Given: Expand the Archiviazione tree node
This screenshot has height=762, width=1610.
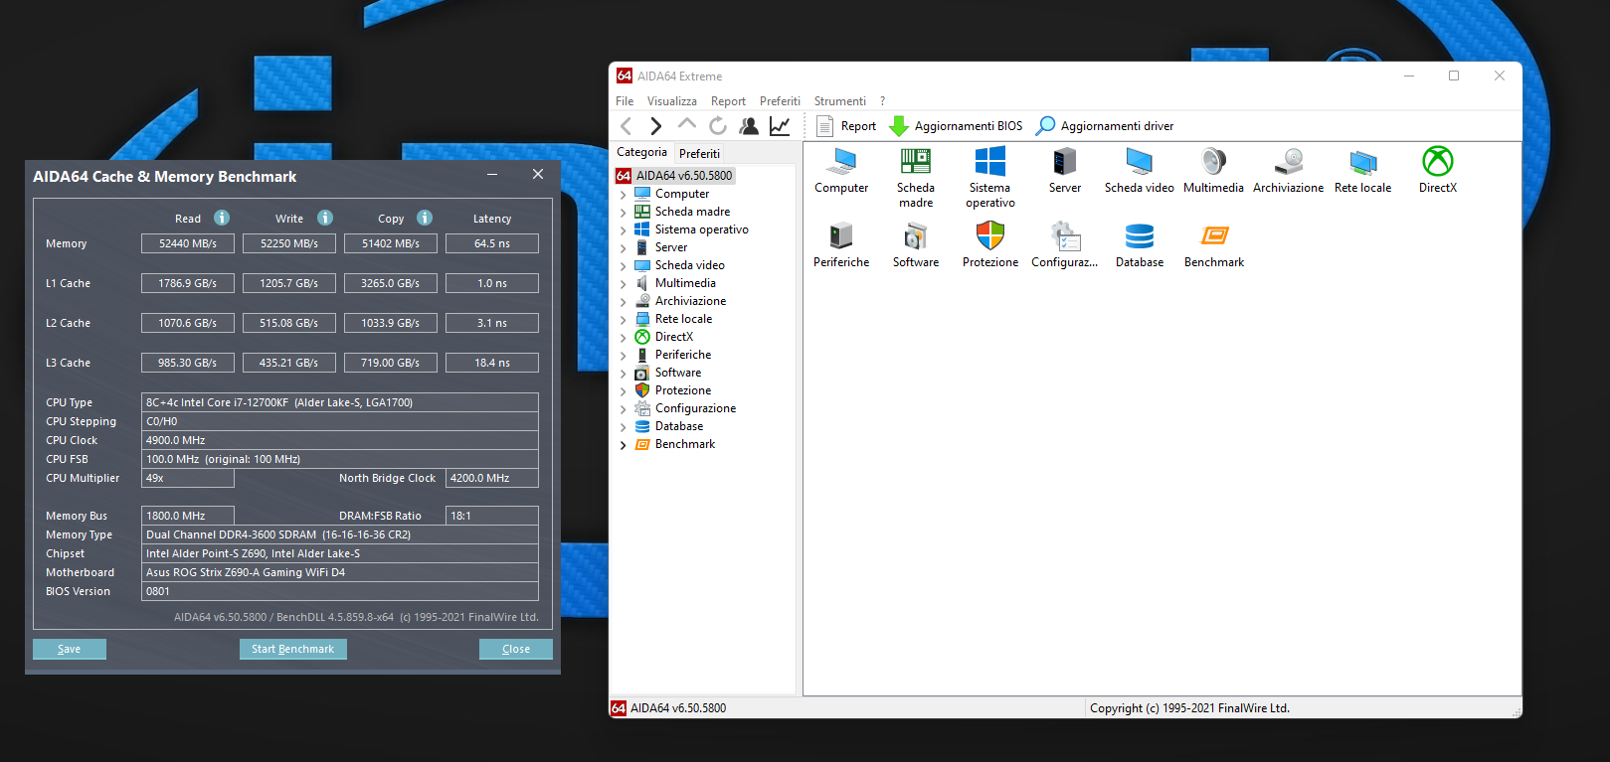Looking at the screenshot, I should [x=624, y=302].
